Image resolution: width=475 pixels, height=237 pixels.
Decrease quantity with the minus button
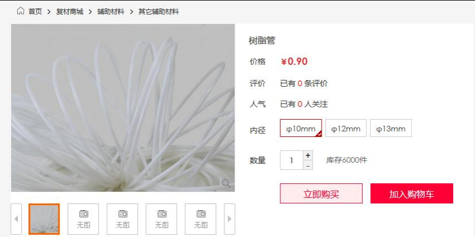click(308, 165)
